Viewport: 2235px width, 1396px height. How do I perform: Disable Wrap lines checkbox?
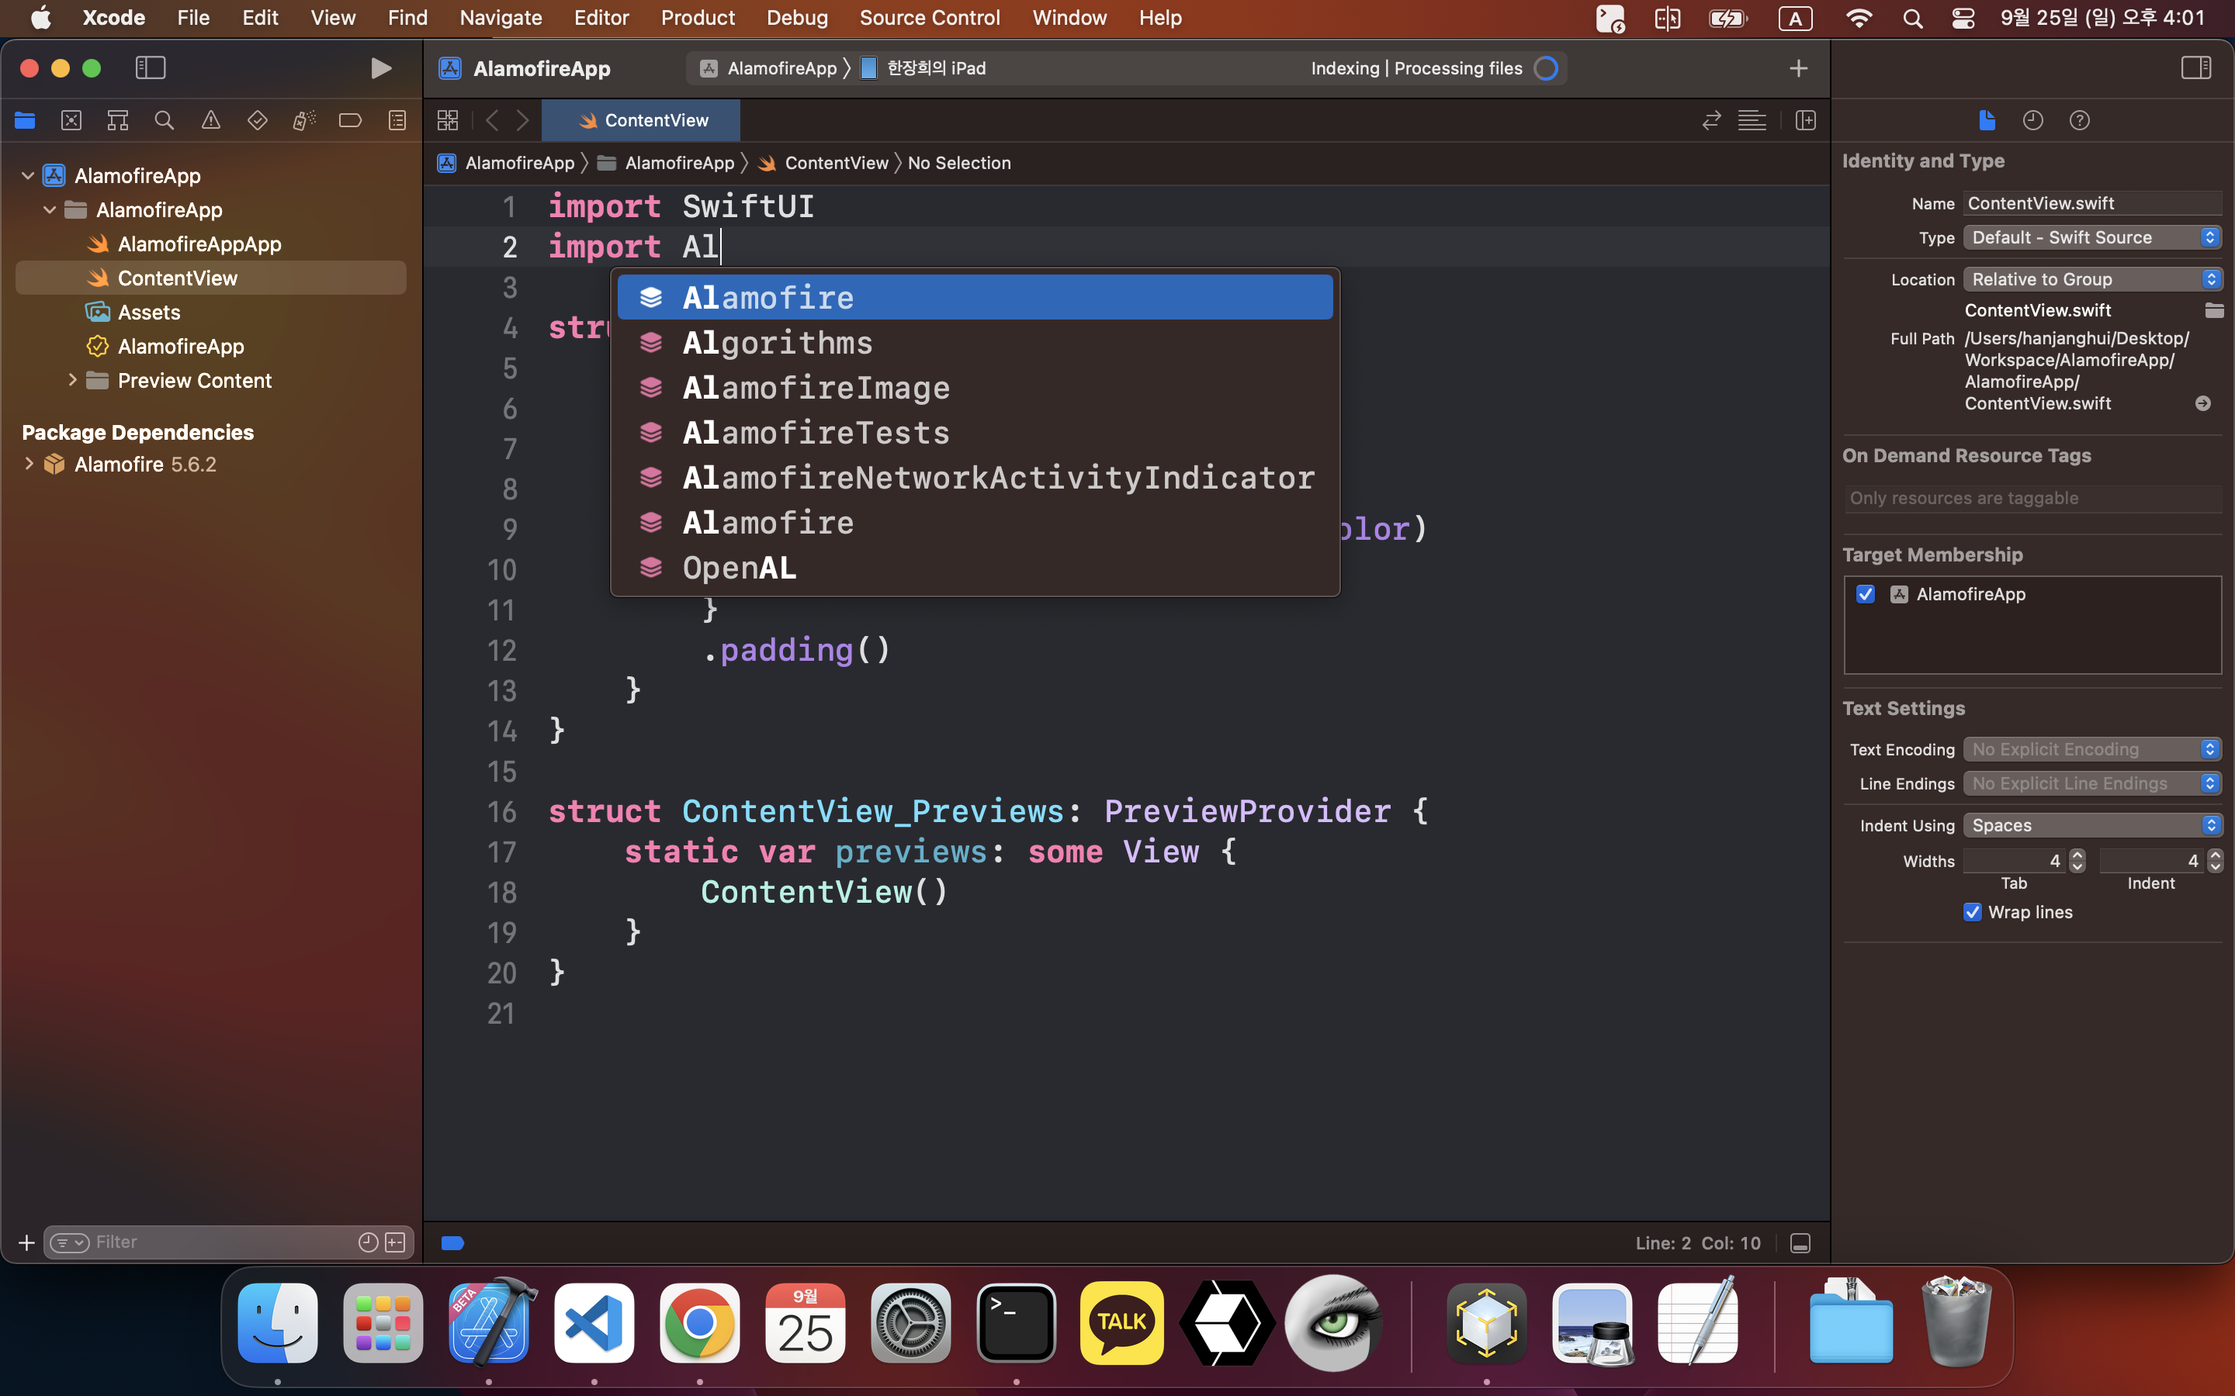click(1973, 912)
